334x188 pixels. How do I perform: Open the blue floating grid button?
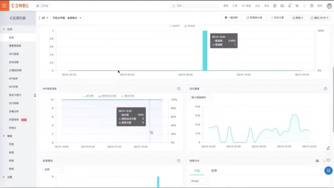pos(328,170)
